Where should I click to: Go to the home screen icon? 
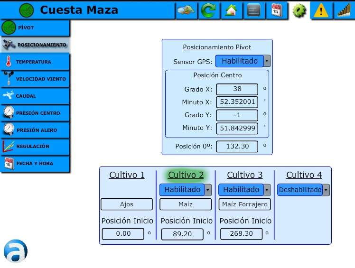click(231, 10)
